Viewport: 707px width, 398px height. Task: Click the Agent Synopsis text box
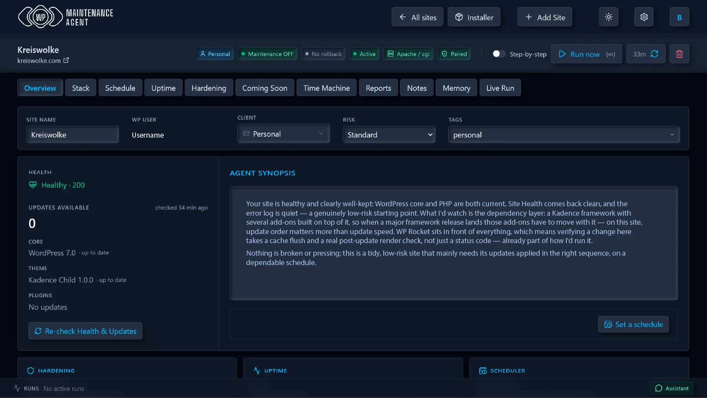click(454, 243)
